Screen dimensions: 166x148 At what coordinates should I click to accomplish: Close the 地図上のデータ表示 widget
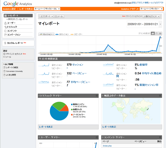click(160, 96)
